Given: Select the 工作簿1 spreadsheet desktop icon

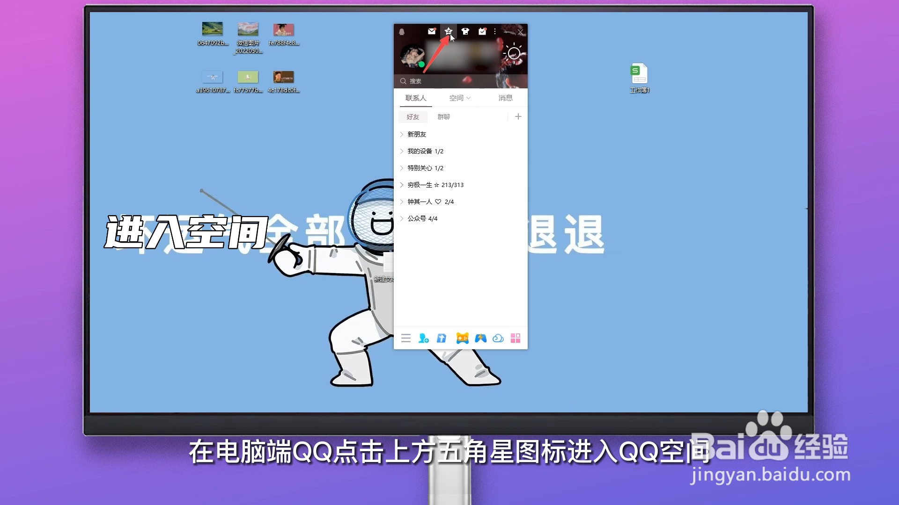Looking at the screenshot, I should [x=640, y=78].
